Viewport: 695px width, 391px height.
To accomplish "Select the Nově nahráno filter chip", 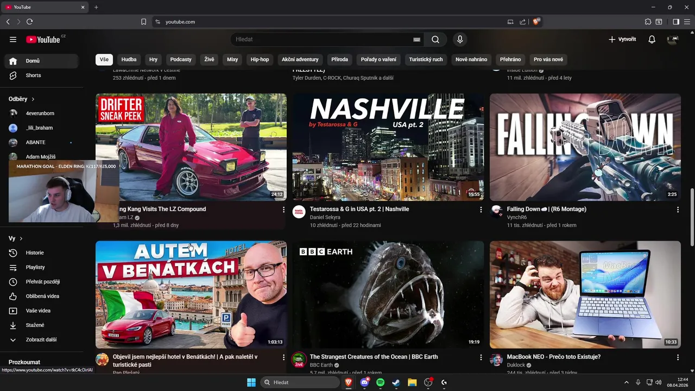I will (471, 59).
